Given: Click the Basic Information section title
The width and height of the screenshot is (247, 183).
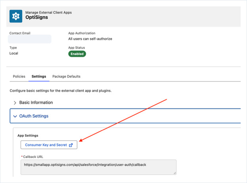Looking at the screenshot, I should (36, 102).
